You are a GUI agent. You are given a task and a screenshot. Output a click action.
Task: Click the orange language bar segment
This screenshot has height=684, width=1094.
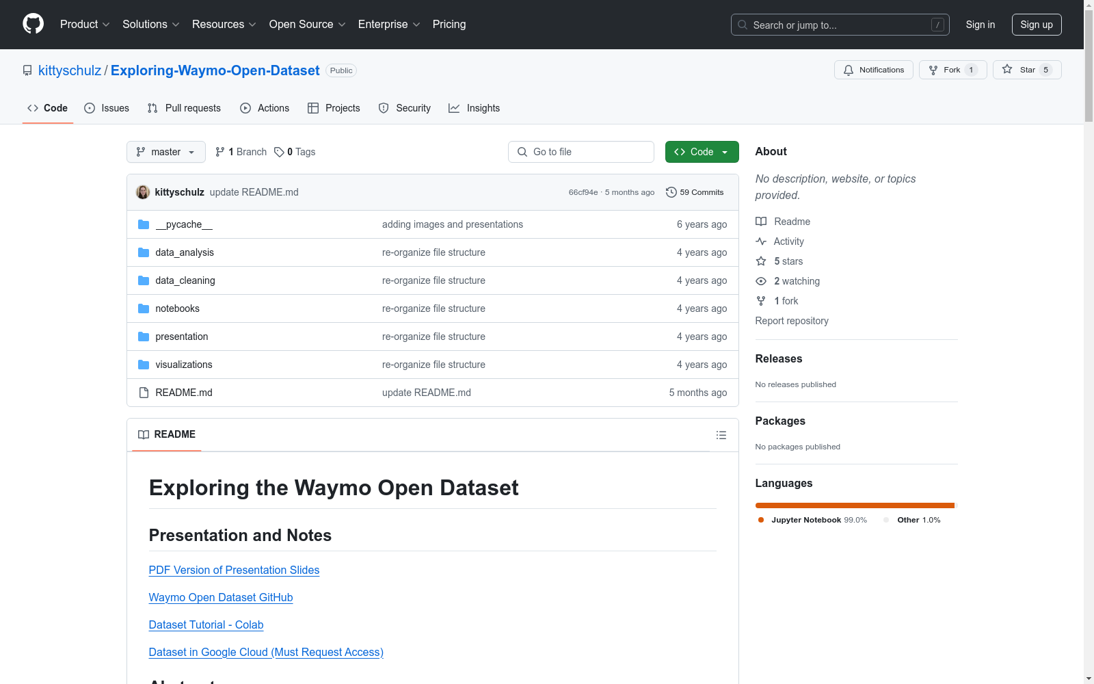pos(855,505)
